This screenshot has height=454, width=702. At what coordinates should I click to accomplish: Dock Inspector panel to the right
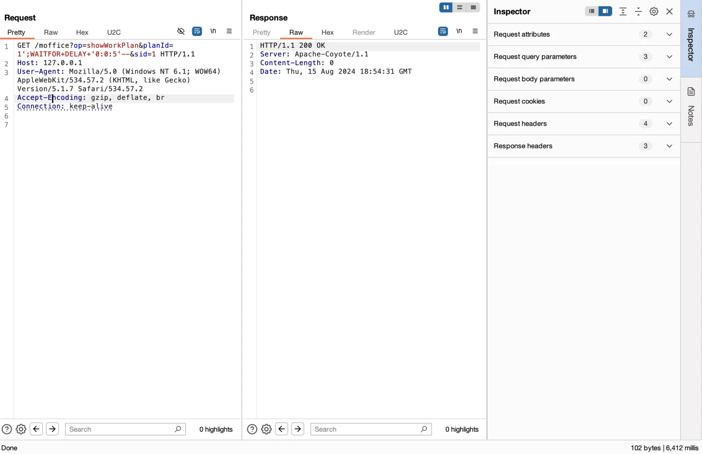(605, 11)
